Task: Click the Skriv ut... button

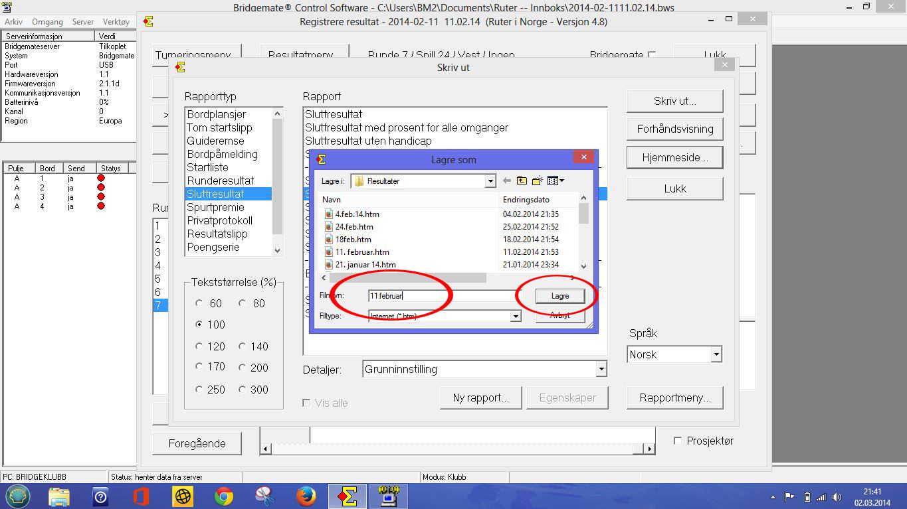Action: 674,101
